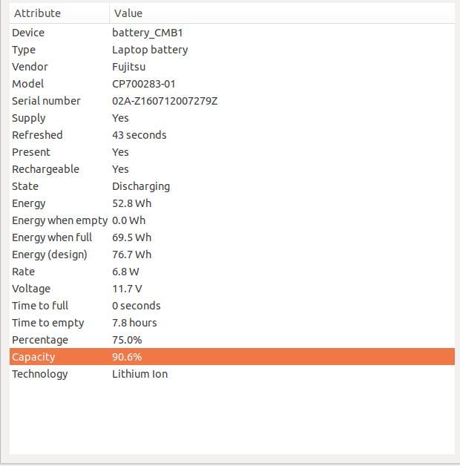Select the Refreshed row label
460x466 pixels.
tap(37, 135)
